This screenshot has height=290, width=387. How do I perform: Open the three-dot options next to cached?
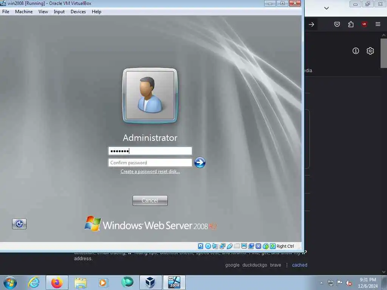(x=287, y=265)
